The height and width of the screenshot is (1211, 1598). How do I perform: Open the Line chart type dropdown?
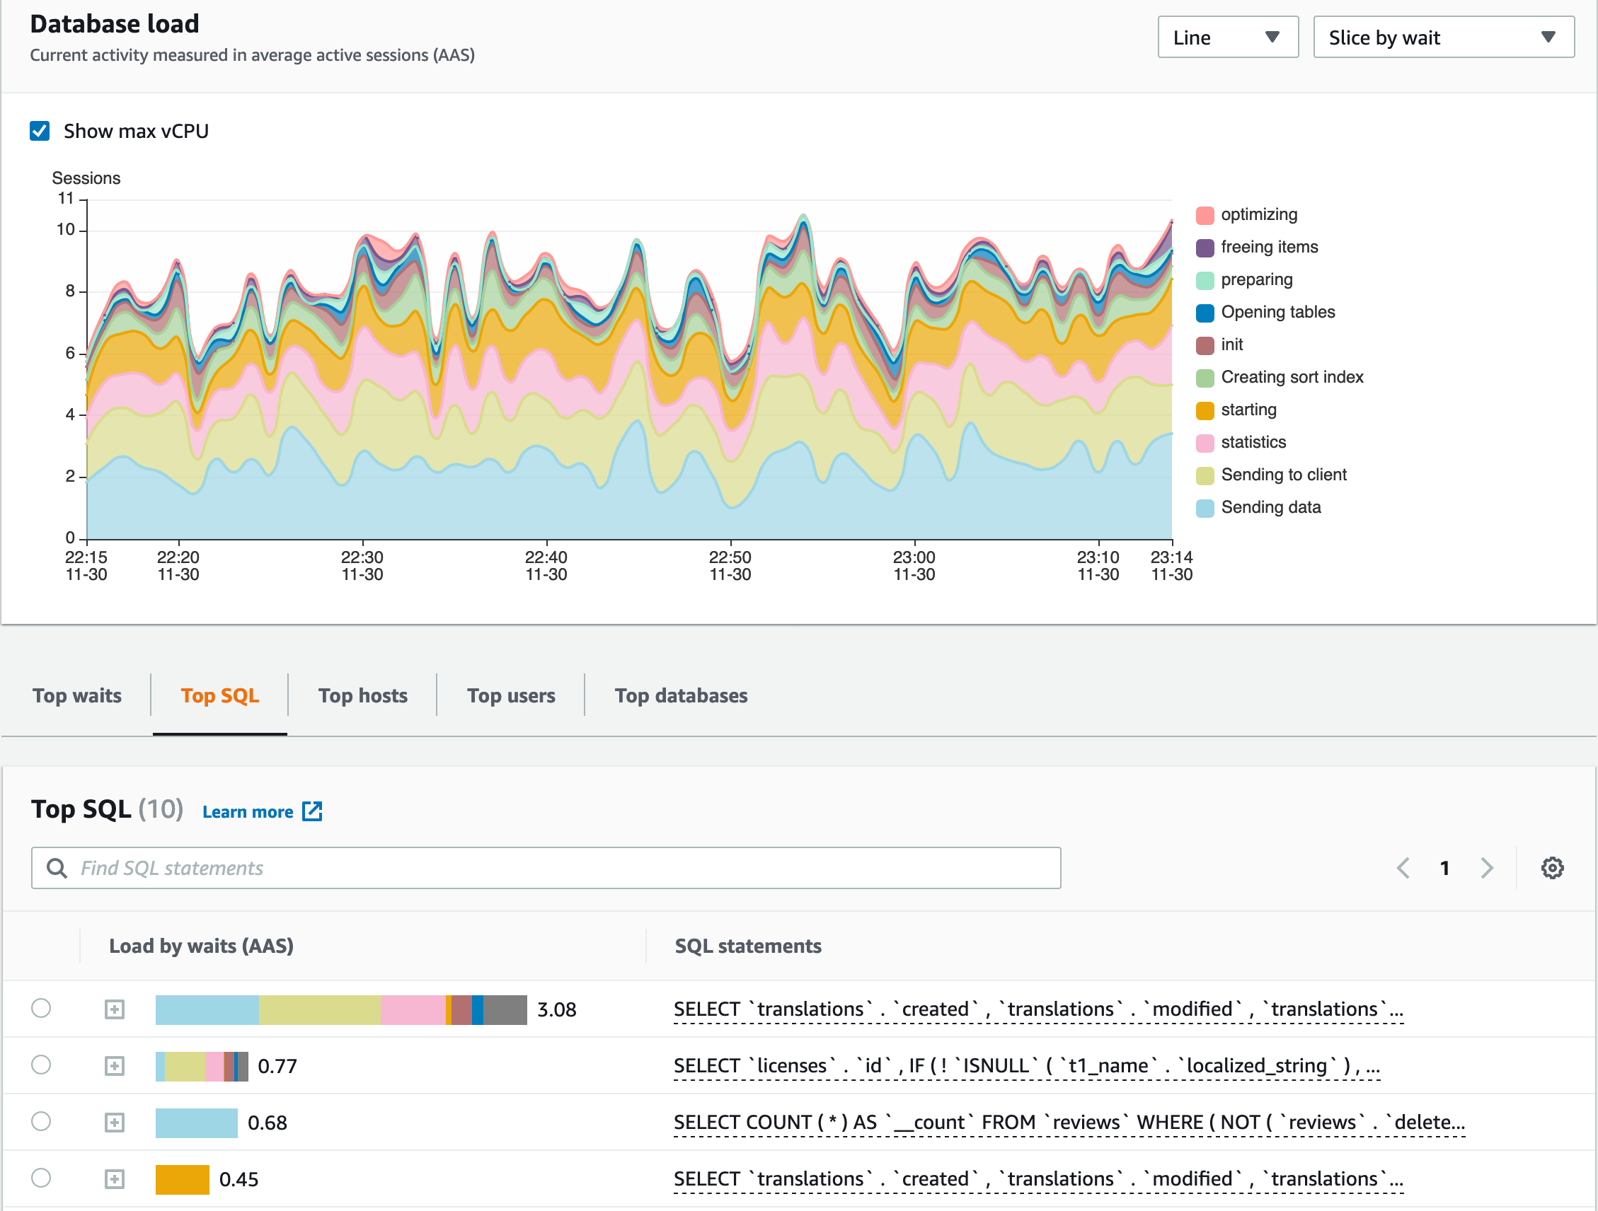click(x=1228, y=37)
